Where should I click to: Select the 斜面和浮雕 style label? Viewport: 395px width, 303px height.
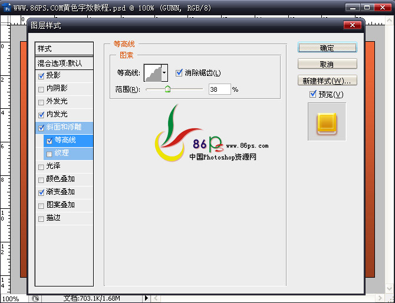[64, 127]
